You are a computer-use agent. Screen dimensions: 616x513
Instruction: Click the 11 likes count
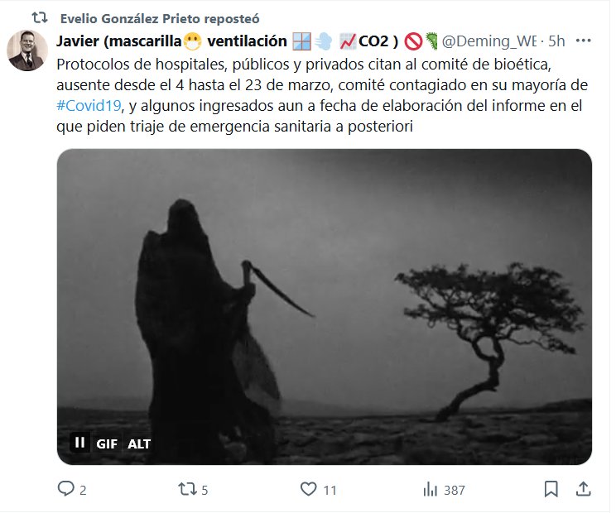[x=330, y=490]
